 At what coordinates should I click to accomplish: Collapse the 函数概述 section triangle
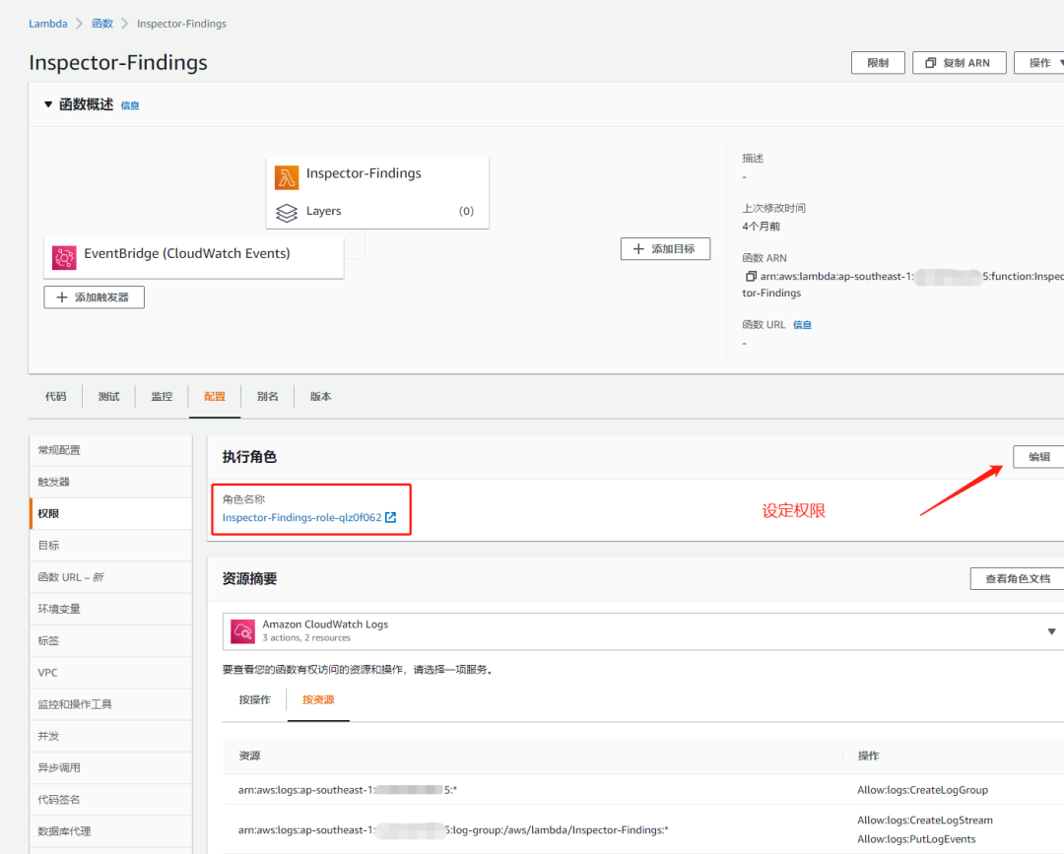[x=48, y=104]
